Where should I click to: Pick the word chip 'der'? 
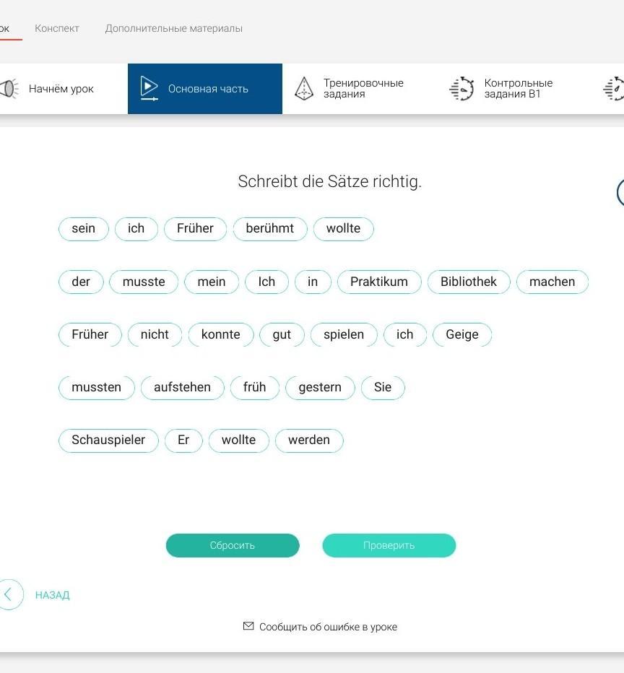point(81,282)
